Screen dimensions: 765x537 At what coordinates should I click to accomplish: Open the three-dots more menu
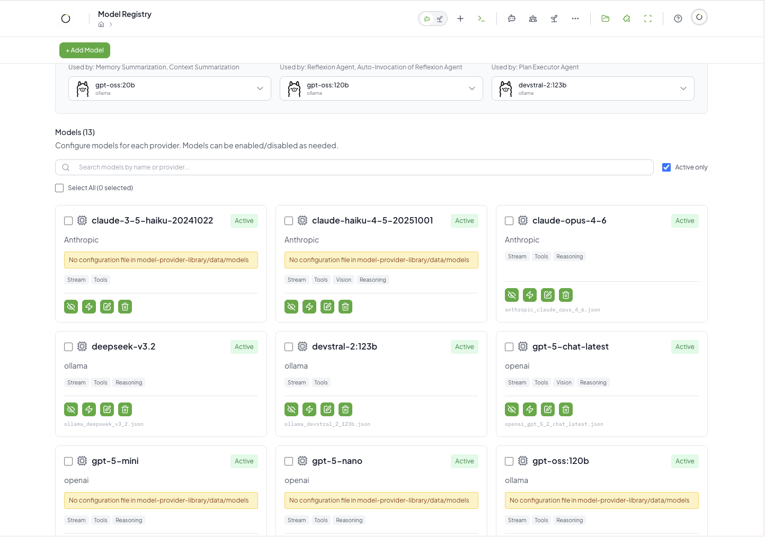click(x=575, y=19)
